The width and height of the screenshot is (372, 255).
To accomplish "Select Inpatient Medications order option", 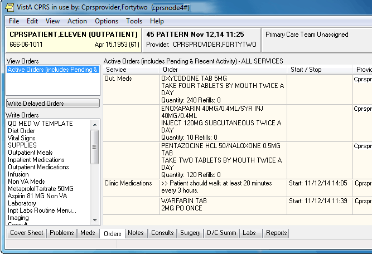I will 36,160.
